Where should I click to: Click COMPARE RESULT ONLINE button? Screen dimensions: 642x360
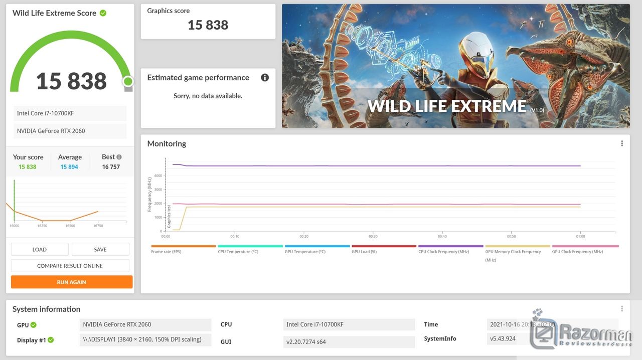click(70, 266)
